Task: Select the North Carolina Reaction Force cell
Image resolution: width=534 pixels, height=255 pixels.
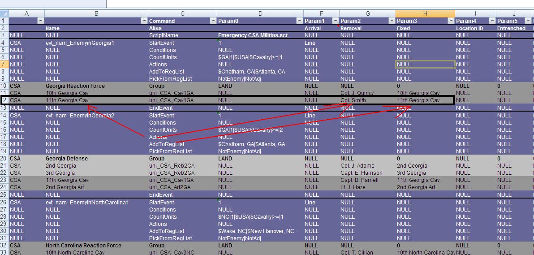Action: 83,246
